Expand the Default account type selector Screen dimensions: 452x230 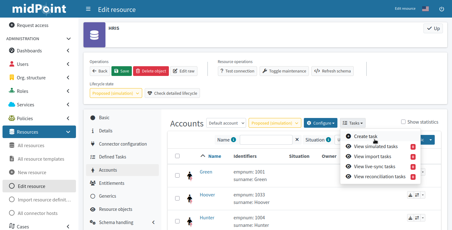pos(226,123)
